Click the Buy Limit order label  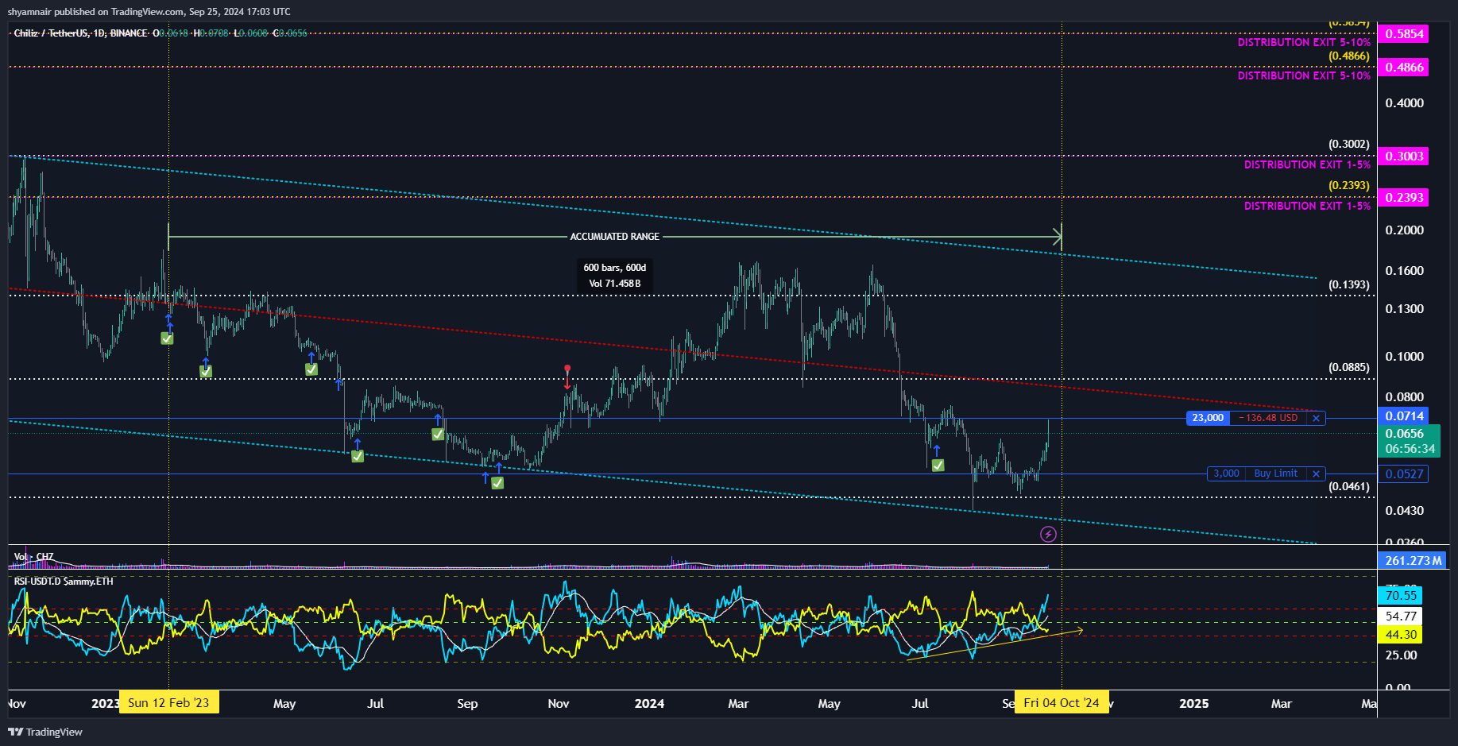(1276, 473)
